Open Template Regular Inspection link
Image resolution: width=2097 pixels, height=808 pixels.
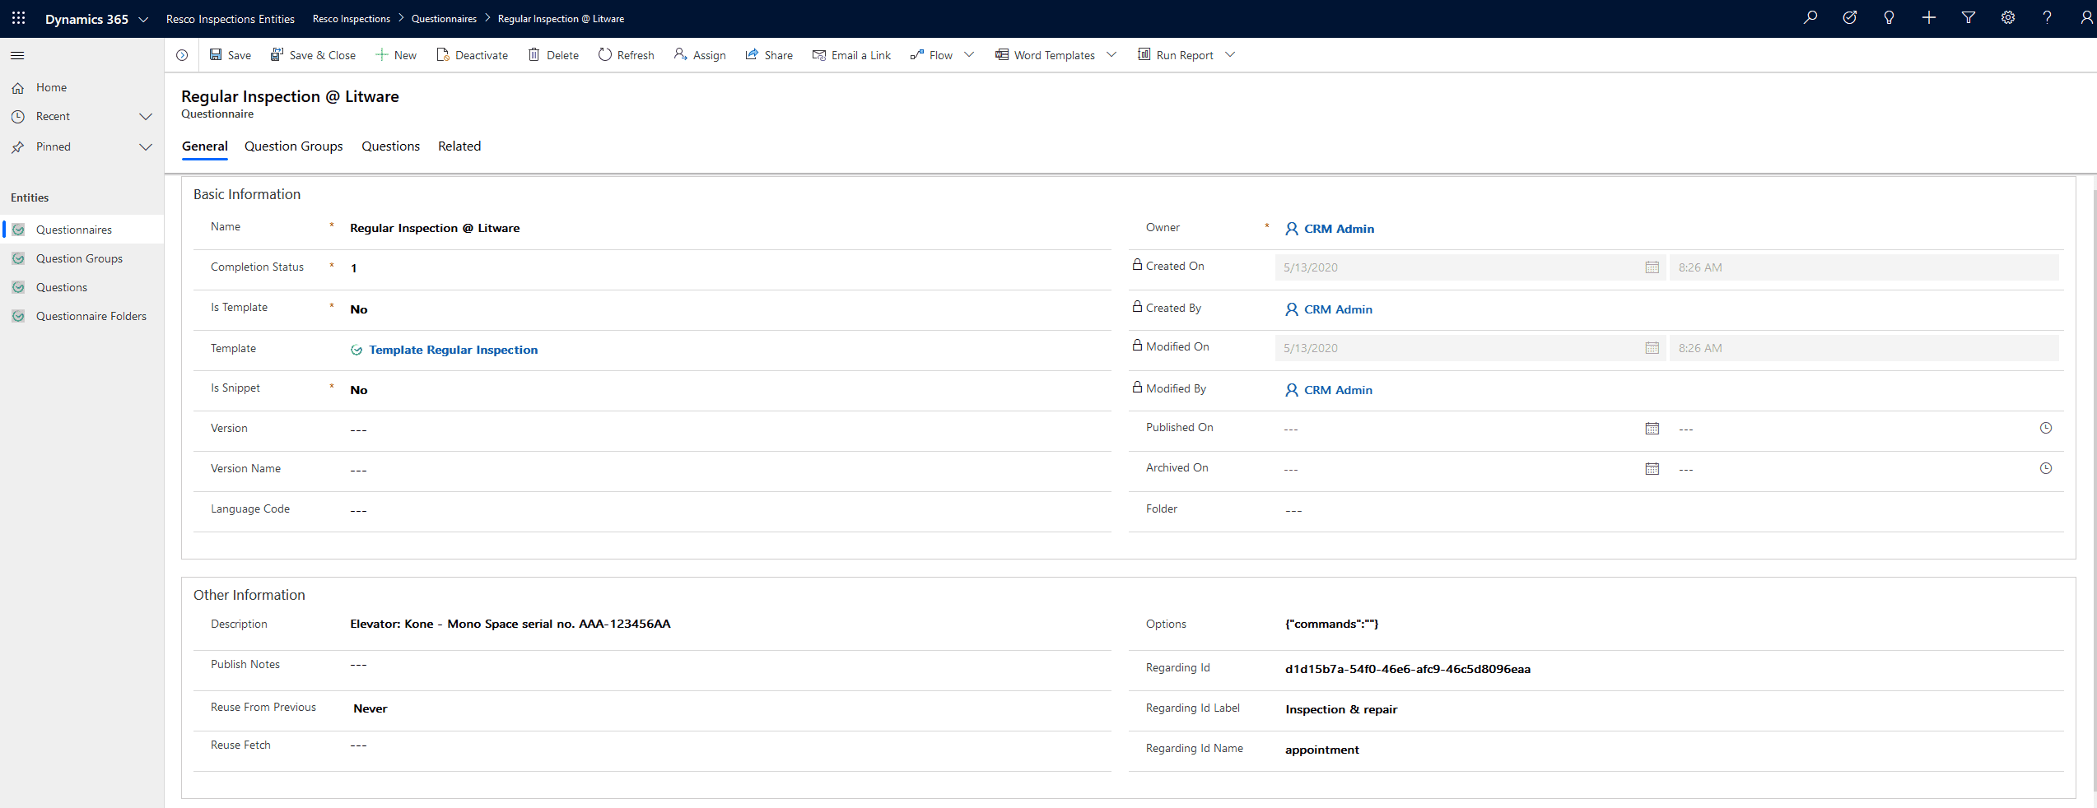point(454,350)
